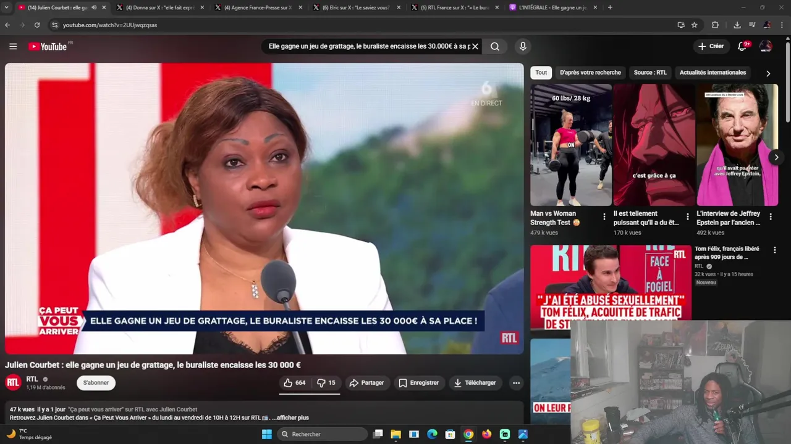This screenshot has height=444, width=791.
Task: Like the video with thumbs up
Action: point(295,383)
